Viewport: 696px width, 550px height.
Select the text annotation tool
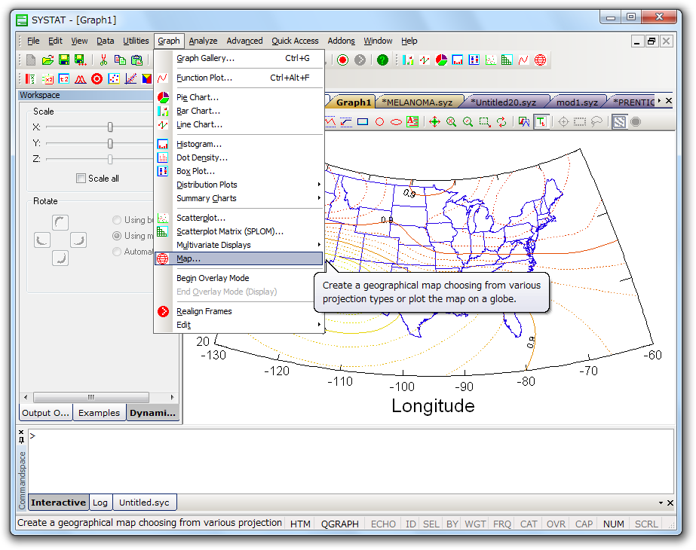412,121
